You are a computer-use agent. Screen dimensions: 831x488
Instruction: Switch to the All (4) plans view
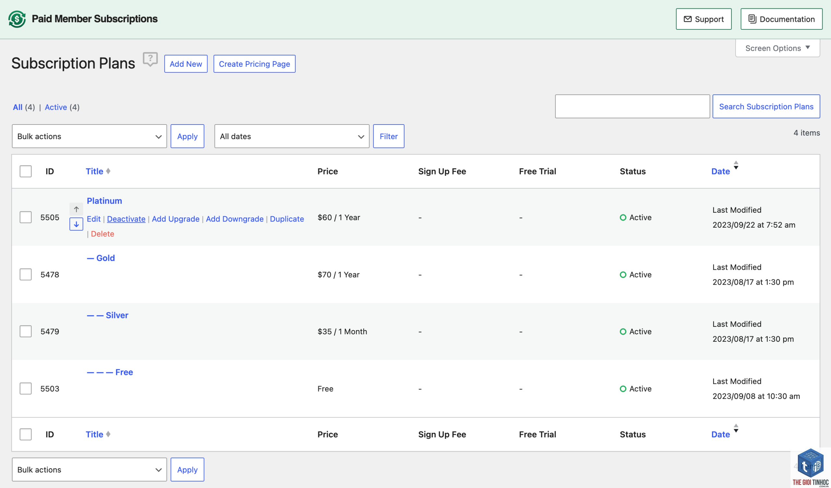tap(18, 107)
